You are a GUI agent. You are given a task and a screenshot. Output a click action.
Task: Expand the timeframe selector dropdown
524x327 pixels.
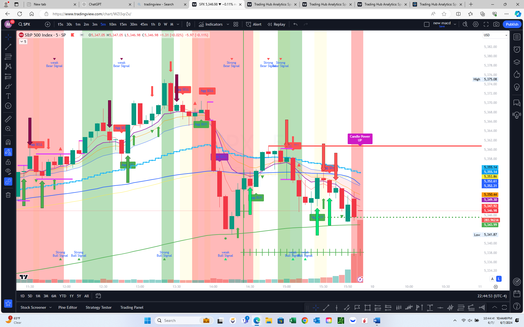177,25
